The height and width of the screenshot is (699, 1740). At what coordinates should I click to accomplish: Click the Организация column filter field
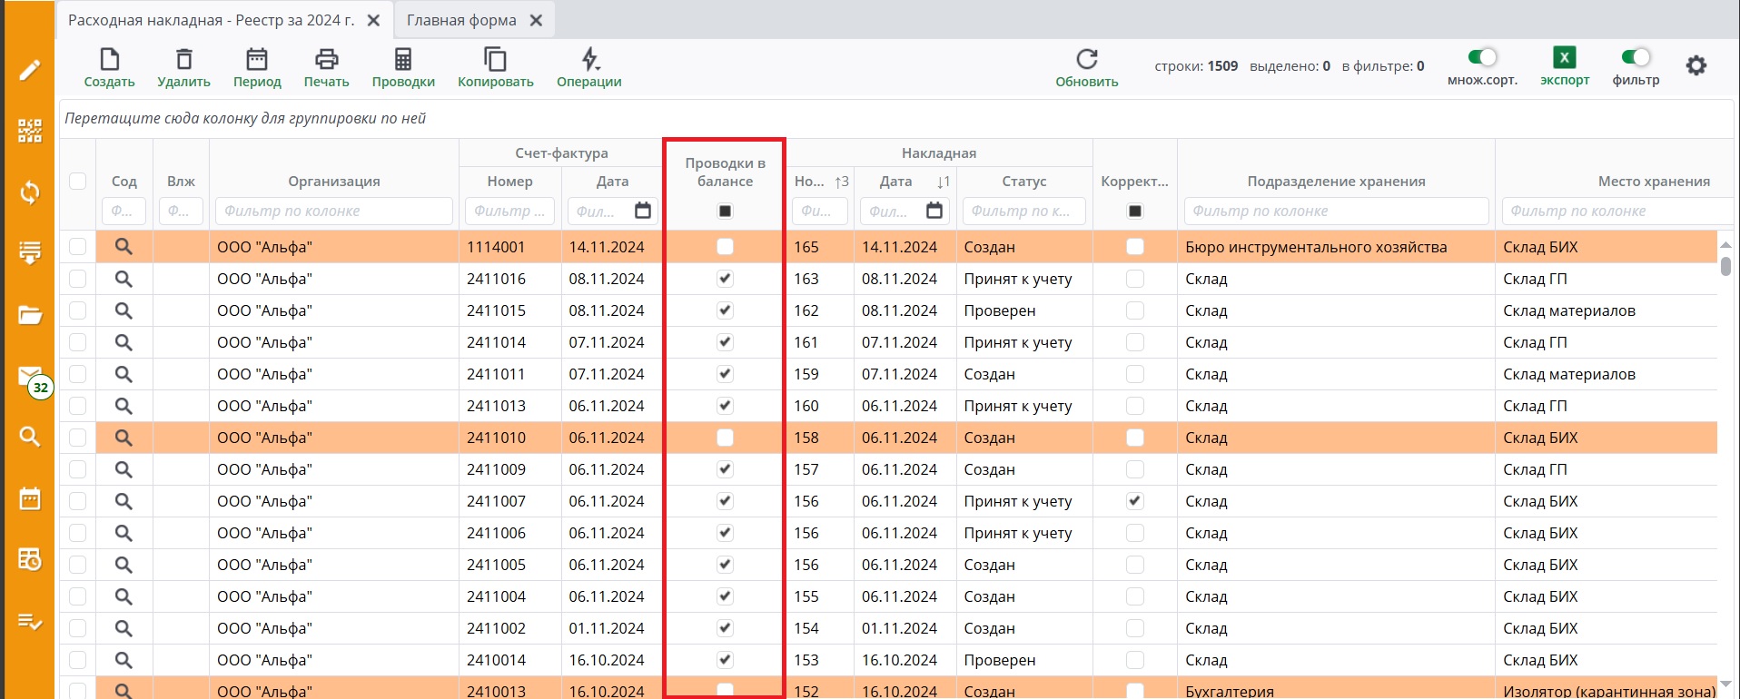(333, 211)
